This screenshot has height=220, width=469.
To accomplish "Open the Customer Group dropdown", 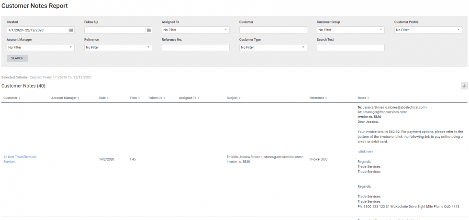I will tap(350, 30).
